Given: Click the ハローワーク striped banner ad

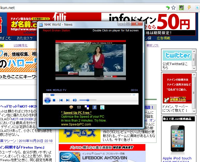Looking at the screenshot, I should (18, 60).
